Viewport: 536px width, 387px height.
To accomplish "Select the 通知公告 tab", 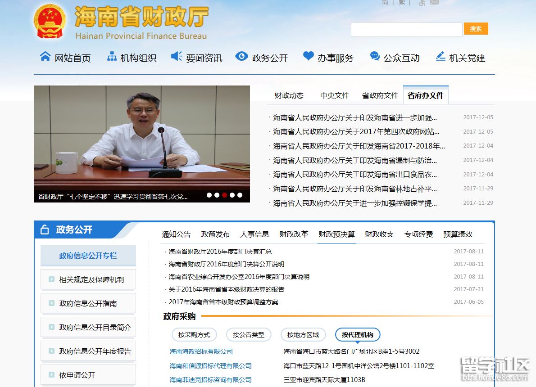I will tap(176, 234).
